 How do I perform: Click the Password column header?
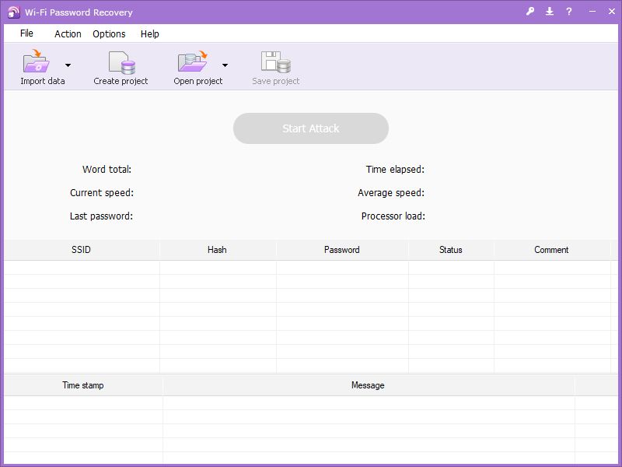[342, 250]
